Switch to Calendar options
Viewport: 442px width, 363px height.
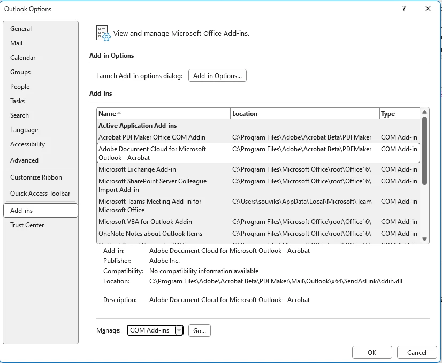[x=41, y=57]
